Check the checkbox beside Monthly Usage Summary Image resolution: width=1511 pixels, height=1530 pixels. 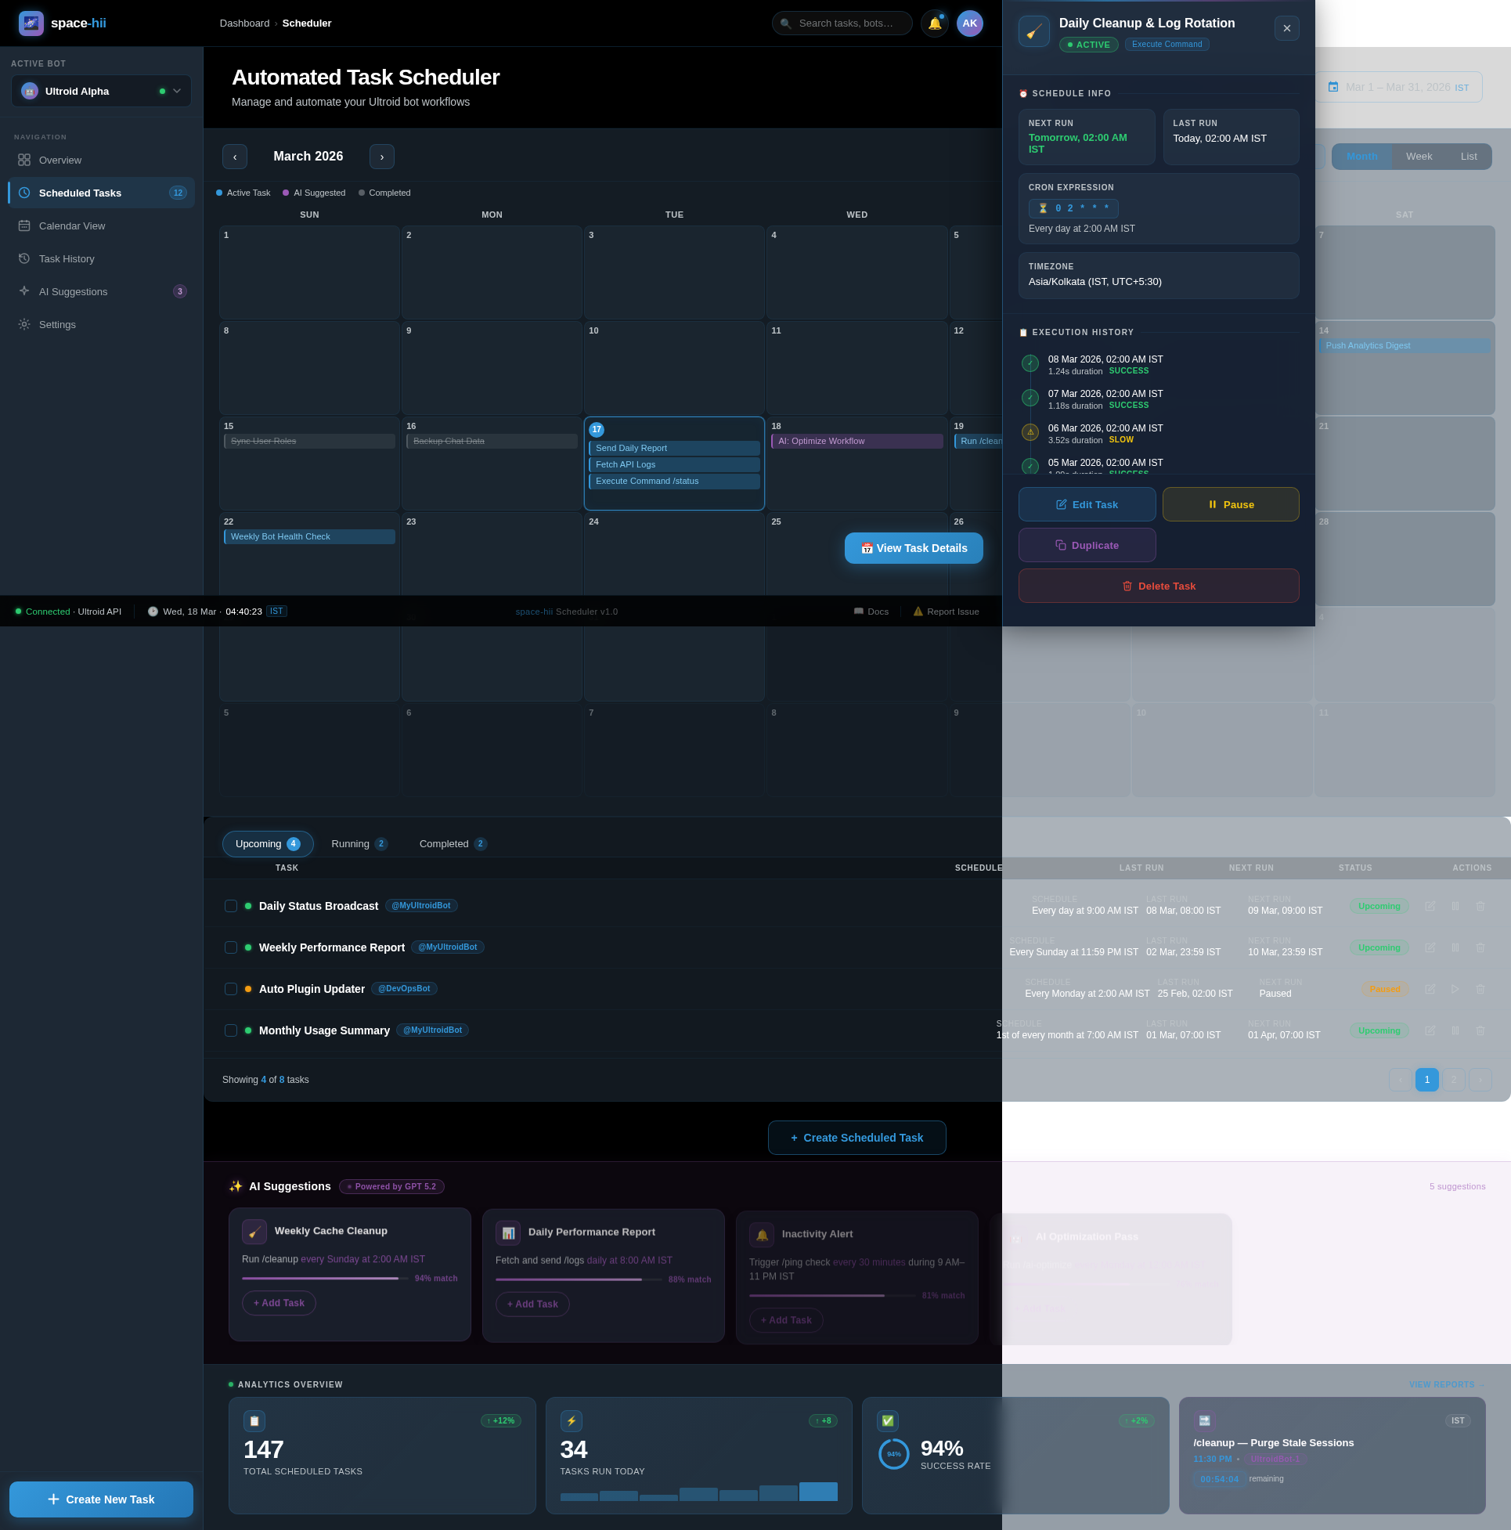230,1030
